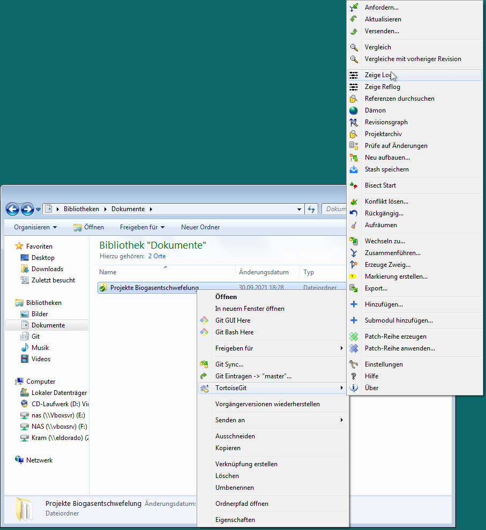
Task: Click the Stash speichern icon
Action: (x=354, y=169)
